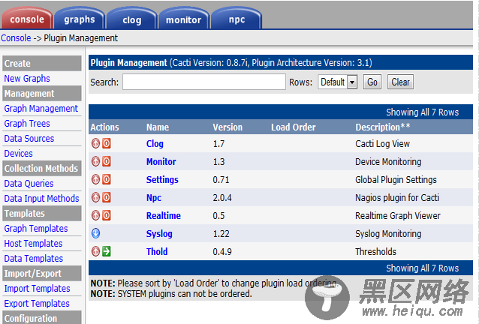The image size is (479, 324).
Task: Click the Device Monitoring description
Action: click(388, 162)
